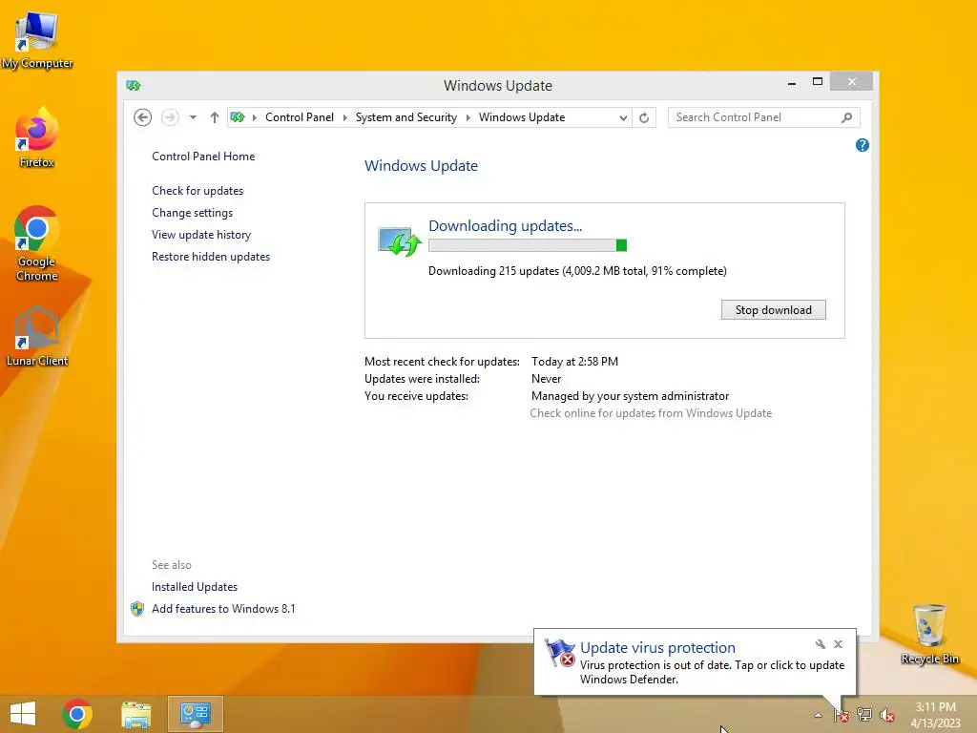Image resolution: width=977 pixels, height=733 pixels.
Task: Maximize the Windows Update window
Action: pos(818,82)
